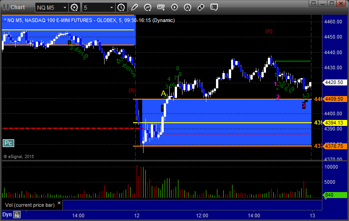Click the Chart title text
The image size is (349, 221).
(x=17, y=7)
